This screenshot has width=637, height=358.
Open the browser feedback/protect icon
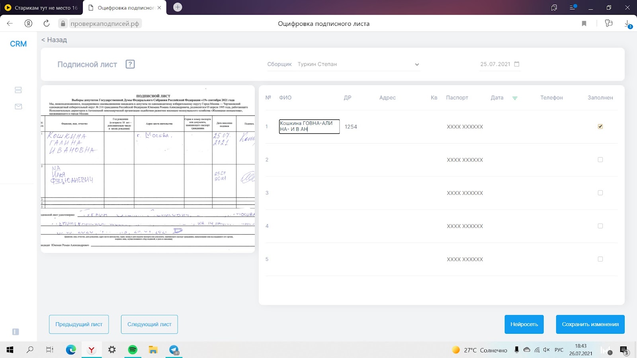[x=608, y=23]
